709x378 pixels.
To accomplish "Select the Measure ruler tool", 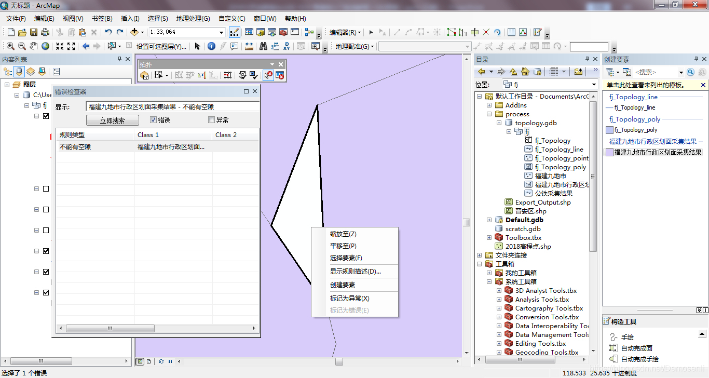I will point(249,46).
